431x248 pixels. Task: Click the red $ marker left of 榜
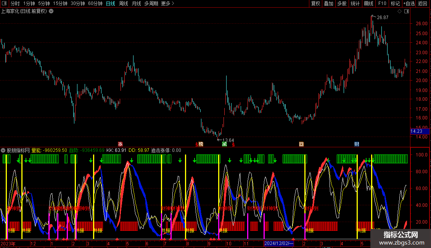point(196,145)
